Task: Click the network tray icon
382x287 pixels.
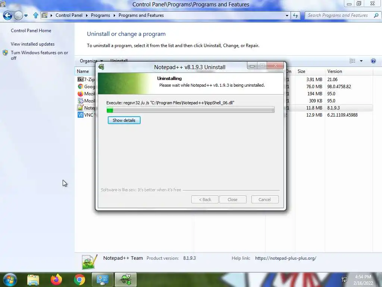Action: point(344,280)
